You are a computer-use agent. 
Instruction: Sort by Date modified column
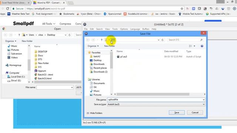(x=171, y=51)
